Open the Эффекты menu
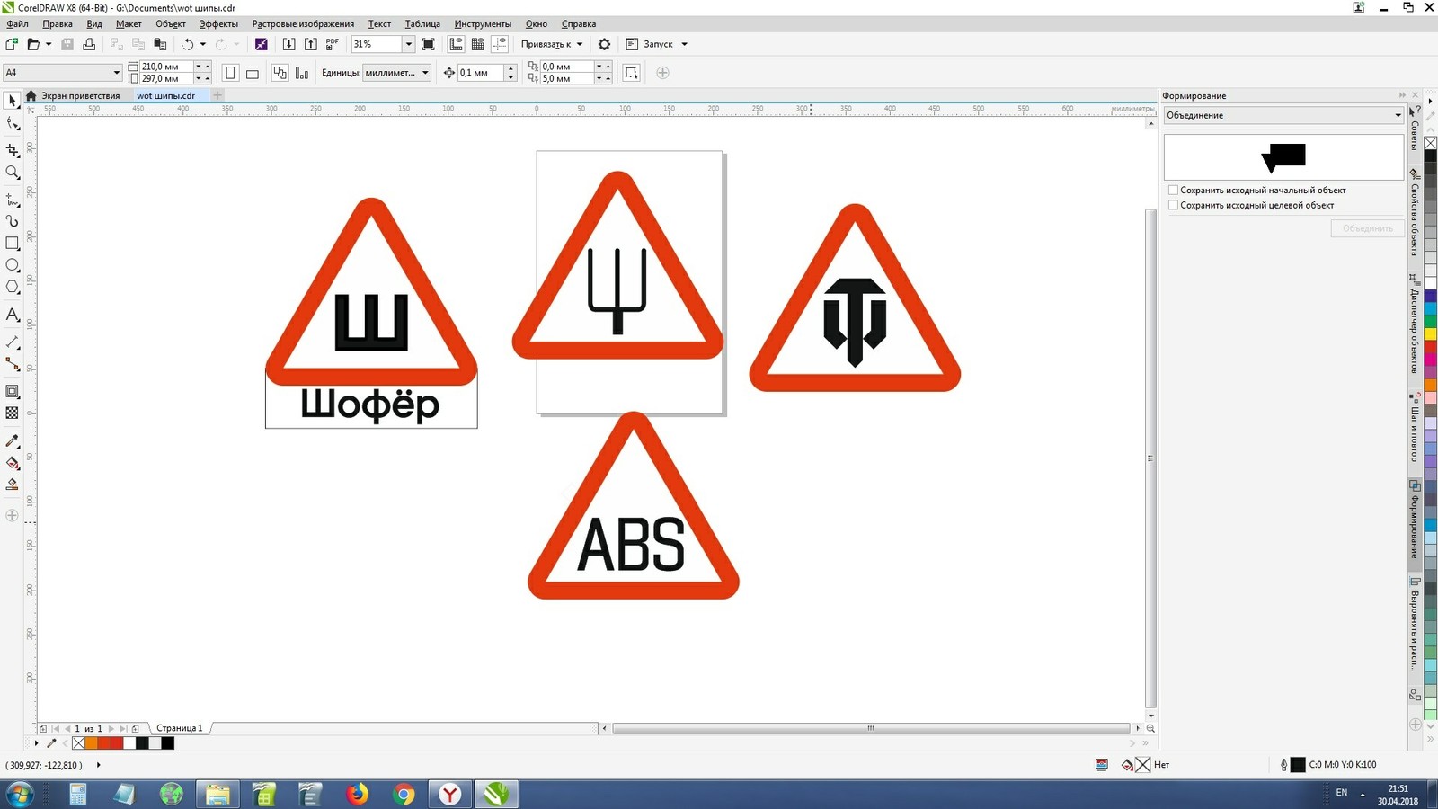The height and width of the screenshot is (809, 1438). pos(218,24)
